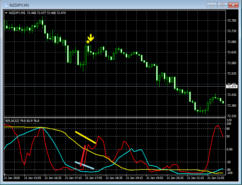Click the NZDJPY chart window icon

coord(5,5)
